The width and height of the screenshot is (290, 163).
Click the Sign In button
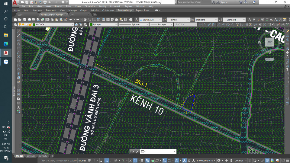pyautogui.click(x=224, y=2)
